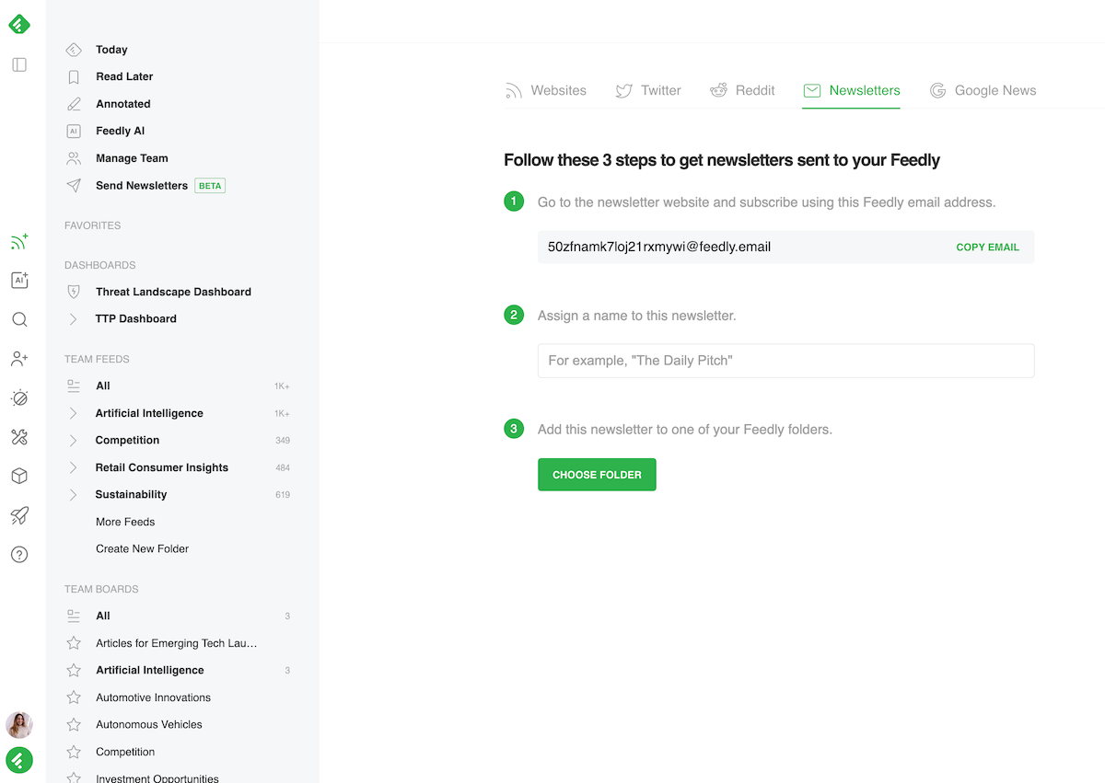Viewport: 1105px width, 783px height.
Task: Open the help question mark icon
Action: click(x=19, y=554)
